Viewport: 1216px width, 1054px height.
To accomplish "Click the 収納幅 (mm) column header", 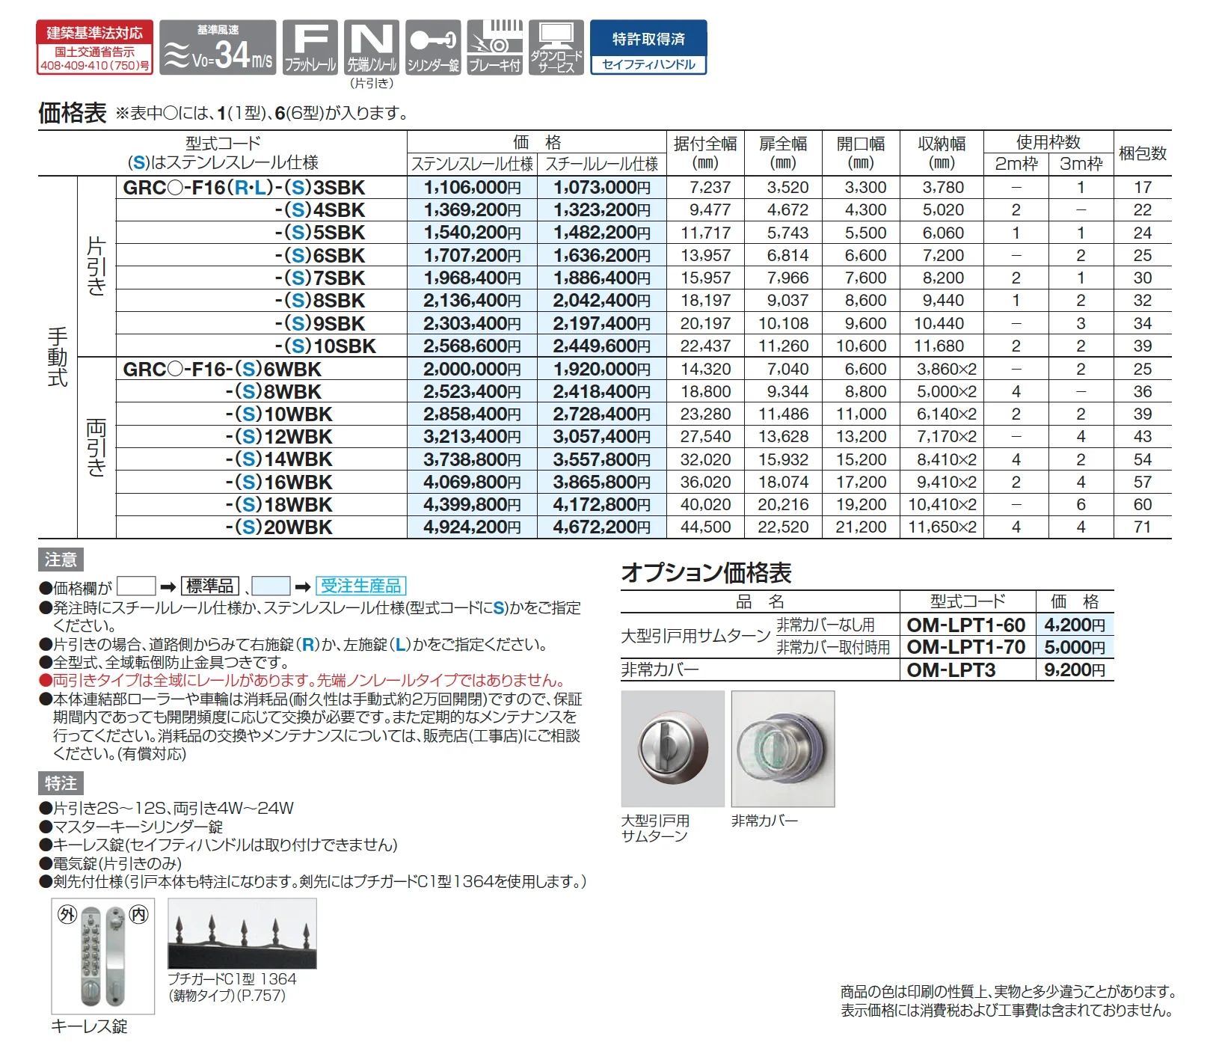I will point(942,153).
